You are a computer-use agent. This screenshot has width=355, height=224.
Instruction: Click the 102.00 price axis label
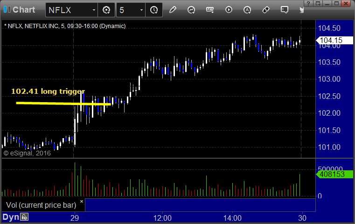coord(329,113)
